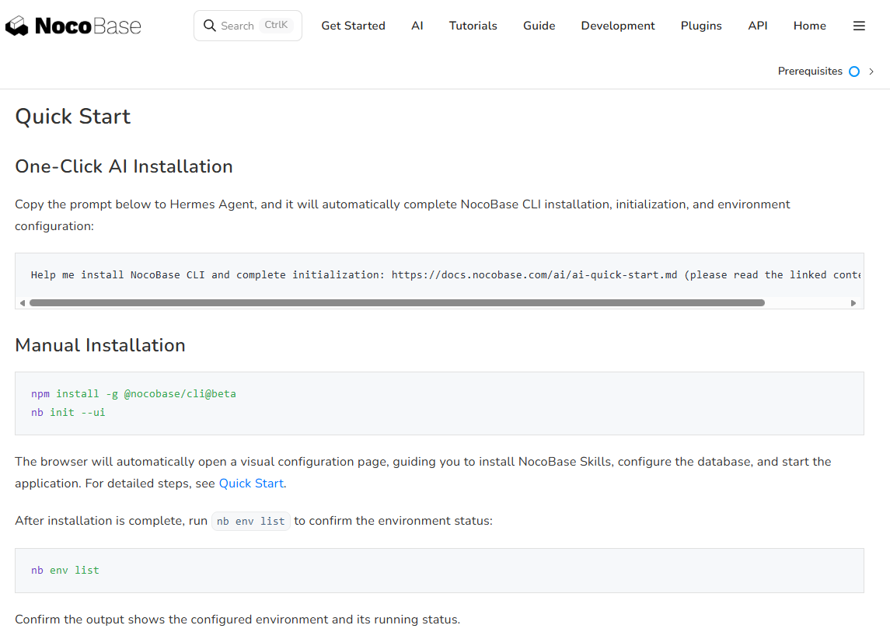
Task: Click the prompt code block horizontal scrollbar thumb
Action: (396, 303)
